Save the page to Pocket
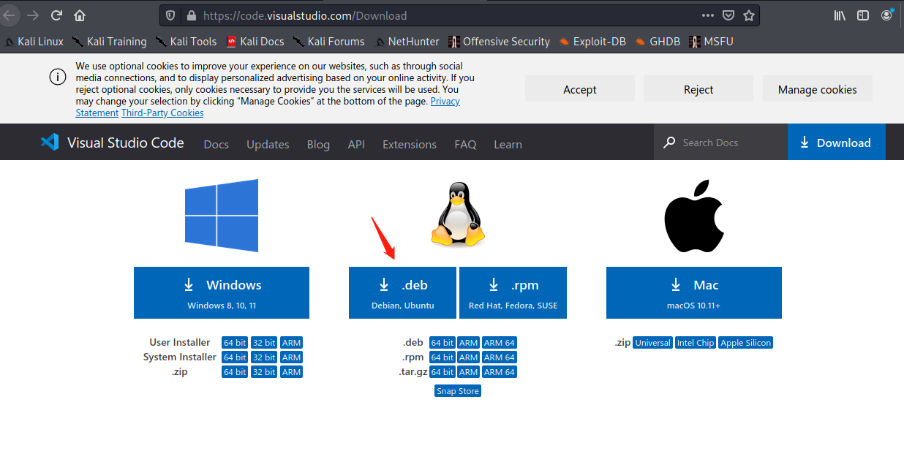This screenshot has width=904, height=470. (x=728, y=15)
